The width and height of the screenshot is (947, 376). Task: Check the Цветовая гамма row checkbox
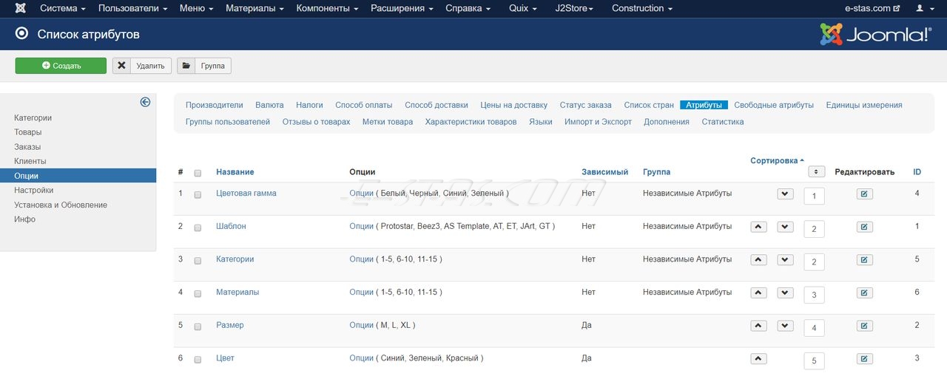198,195
